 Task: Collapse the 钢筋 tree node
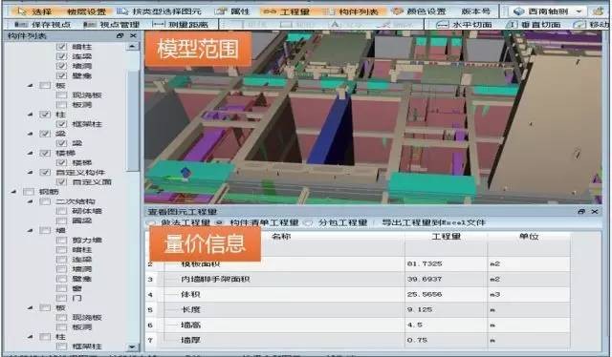[14, 191]
